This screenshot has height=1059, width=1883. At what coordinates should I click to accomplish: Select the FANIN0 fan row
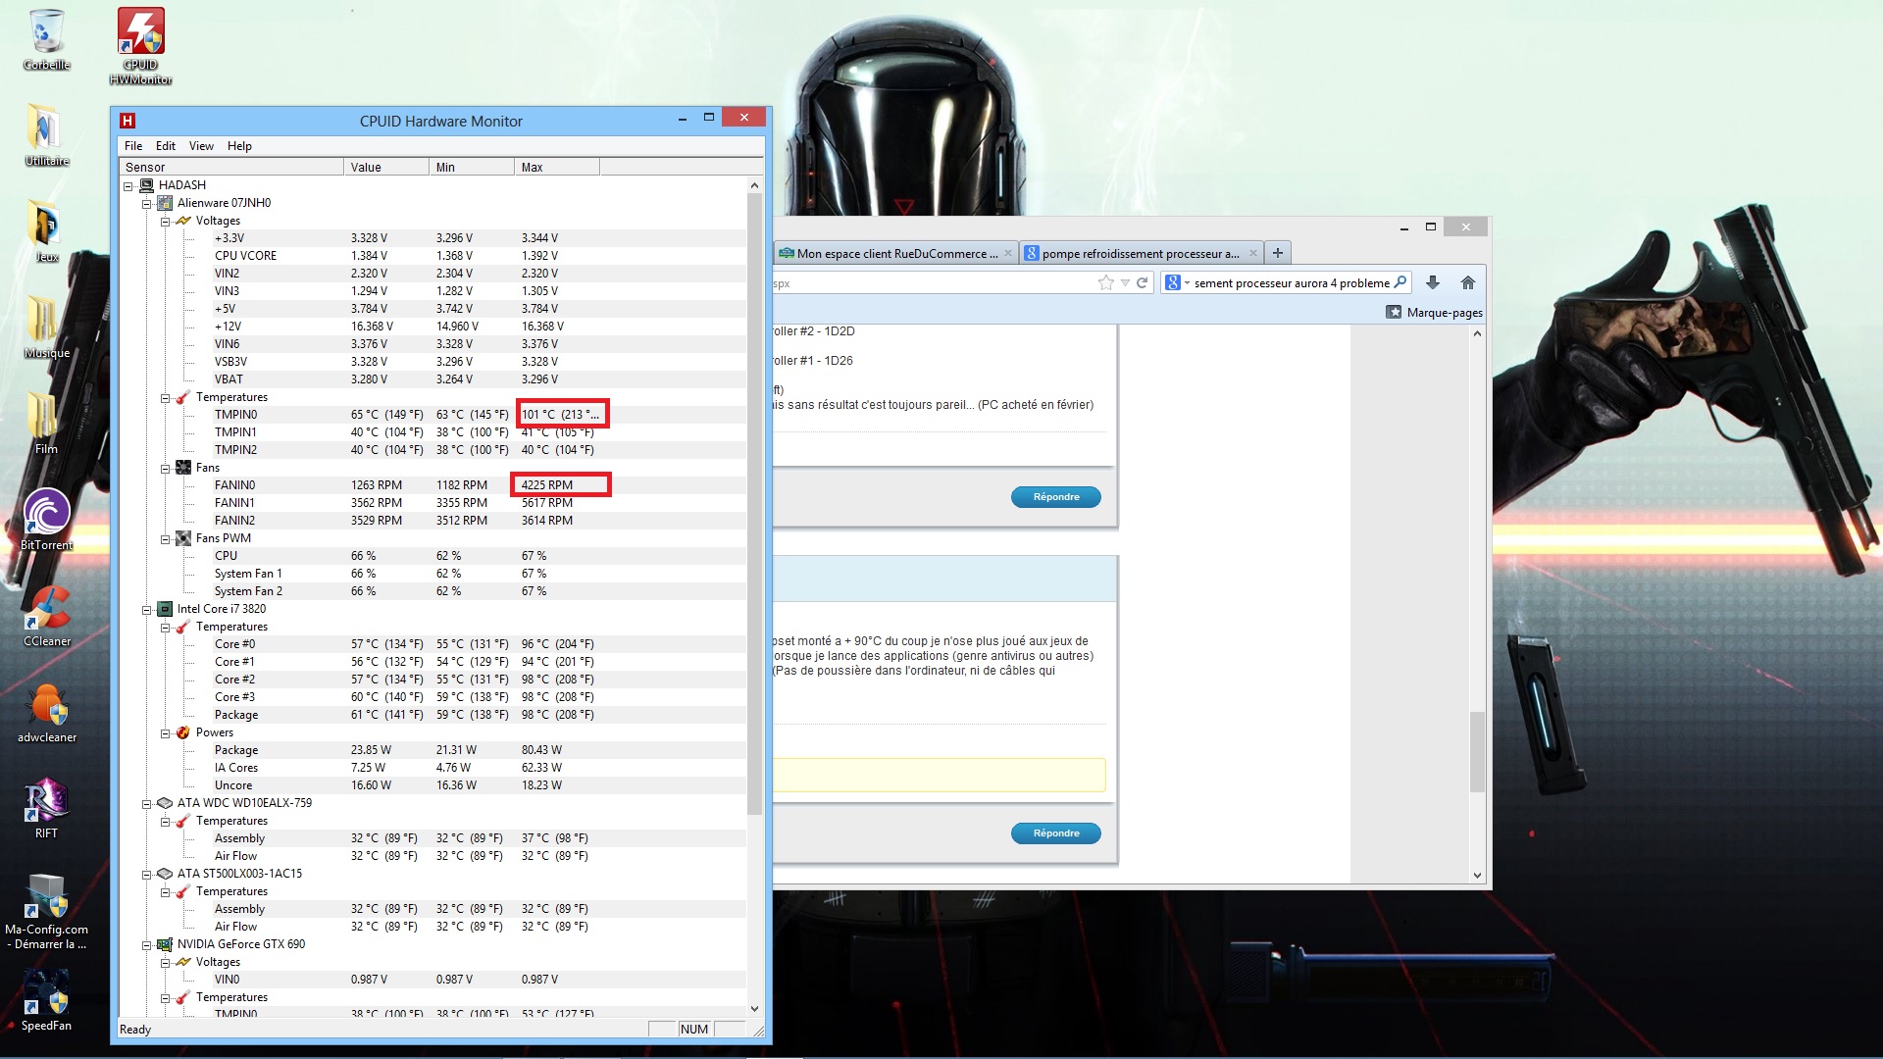tap(432, 485)
